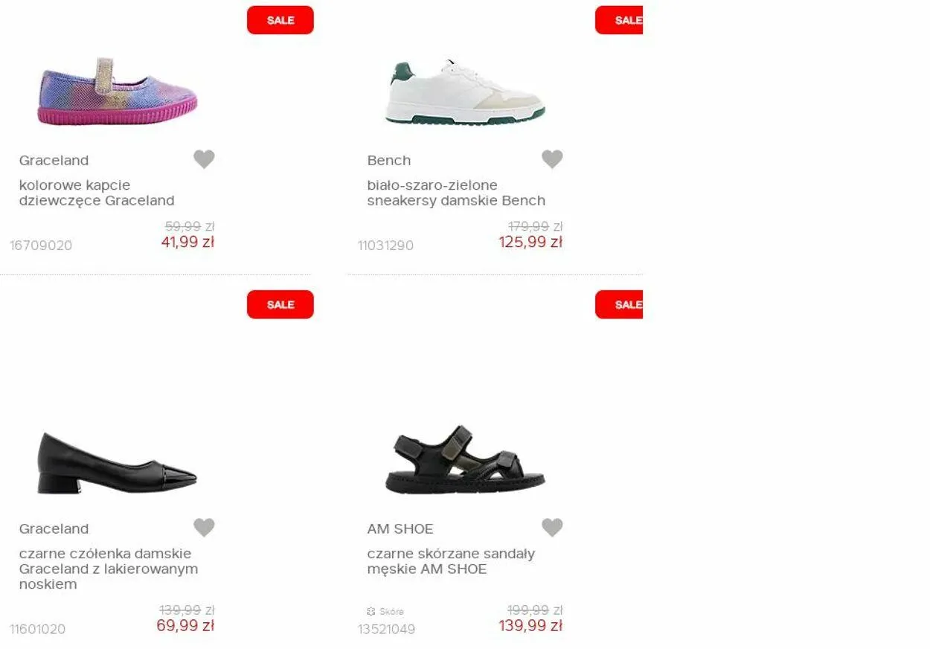The width and height of the screenshot is (930, 649).
Task: Open the colorful slippers product image
Action: (118, 91)
